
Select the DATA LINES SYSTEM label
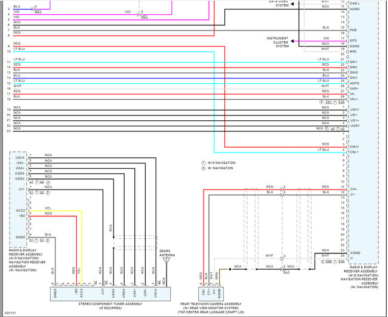pyautogui.click(x=279, y=3)
